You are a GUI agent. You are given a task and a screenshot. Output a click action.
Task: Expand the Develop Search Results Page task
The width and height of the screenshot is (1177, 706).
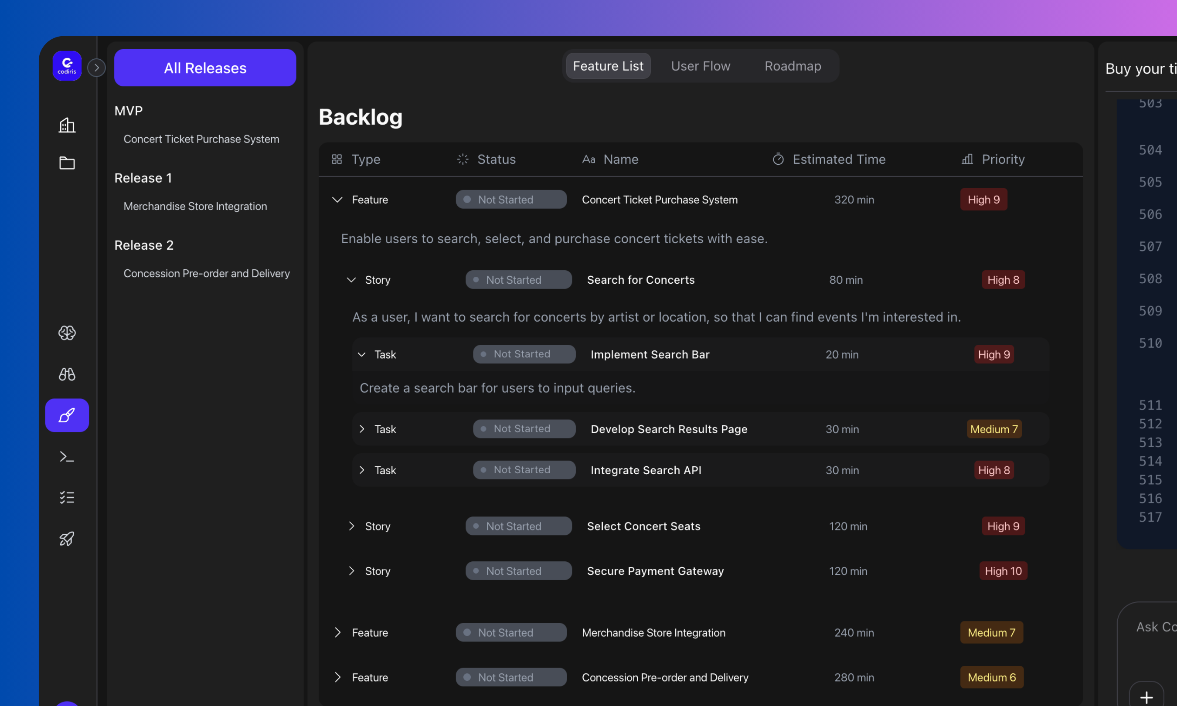(362, 429)
